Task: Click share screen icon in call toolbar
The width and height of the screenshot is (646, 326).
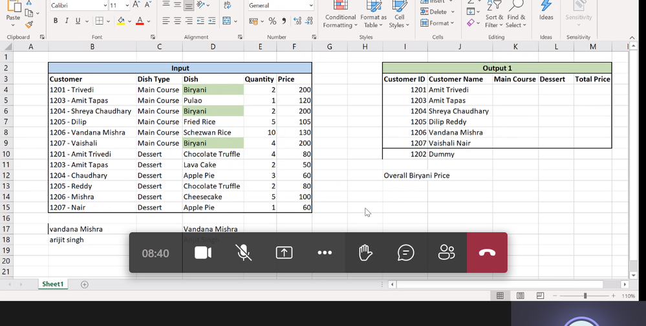Action: tap(285, 253)
